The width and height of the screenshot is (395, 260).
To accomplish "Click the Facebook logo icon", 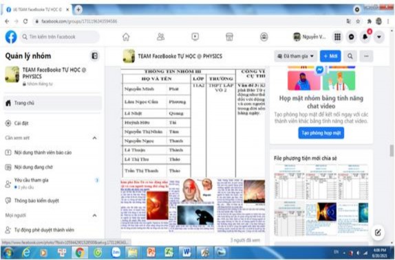I will 11,37.
